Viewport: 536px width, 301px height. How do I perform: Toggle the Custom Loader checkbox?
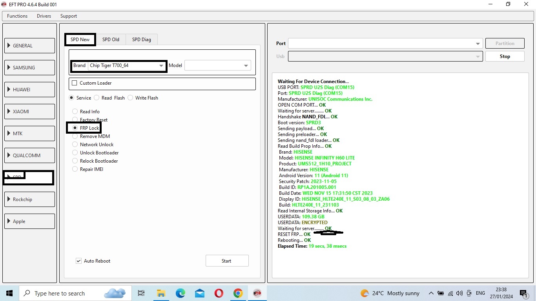click(x=75, y=83)
